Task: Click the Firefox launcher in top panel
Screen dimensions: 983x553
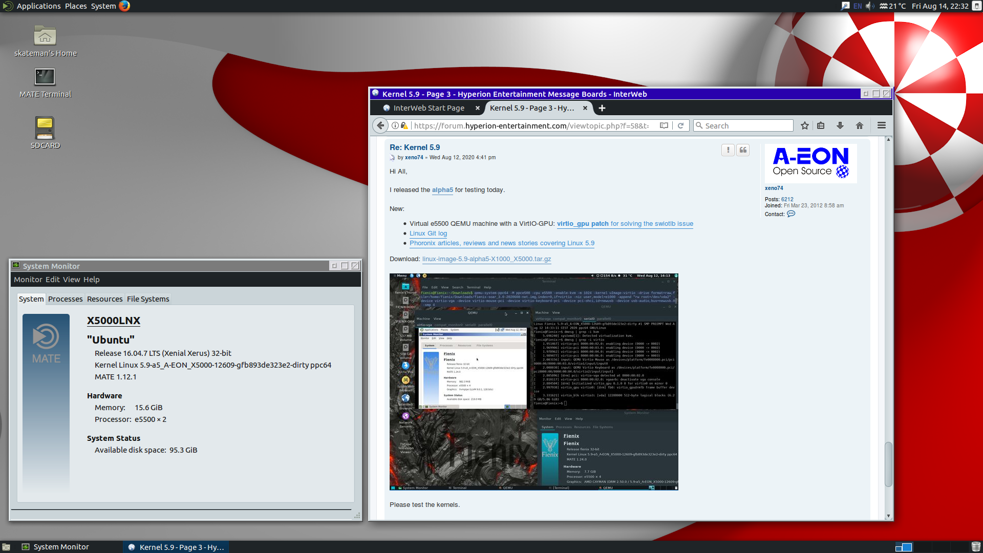Action: [x=124, y=6]
